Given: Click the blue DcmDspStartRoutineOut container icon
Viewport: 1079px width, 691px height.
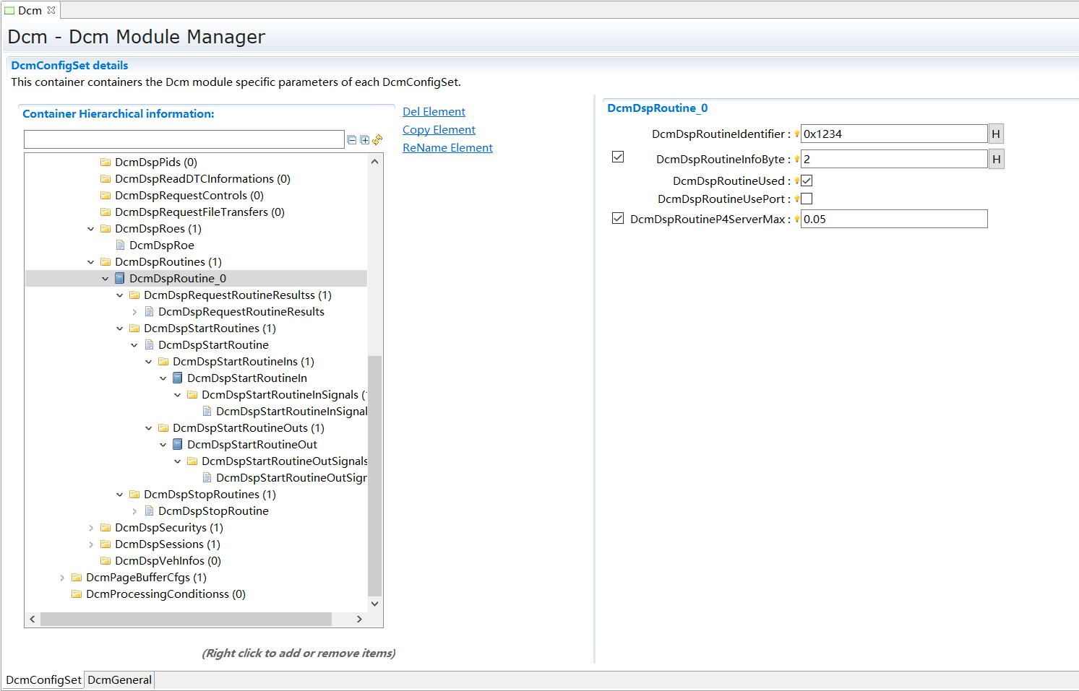Looking at the screenshot, I should point(178,444).
